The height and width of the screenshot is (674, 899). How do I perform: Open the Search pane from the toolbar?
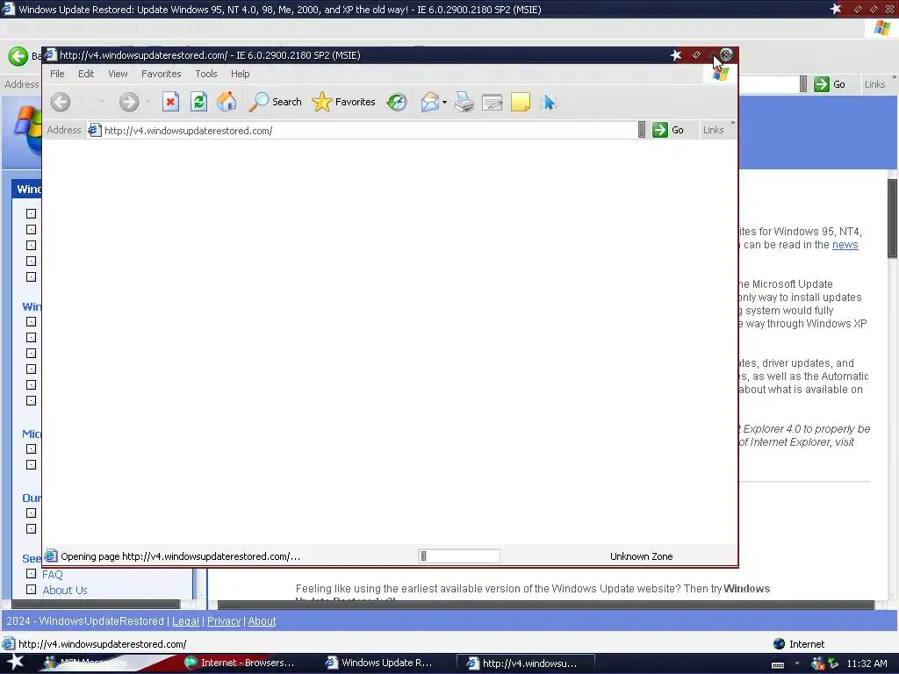(275, 102)
